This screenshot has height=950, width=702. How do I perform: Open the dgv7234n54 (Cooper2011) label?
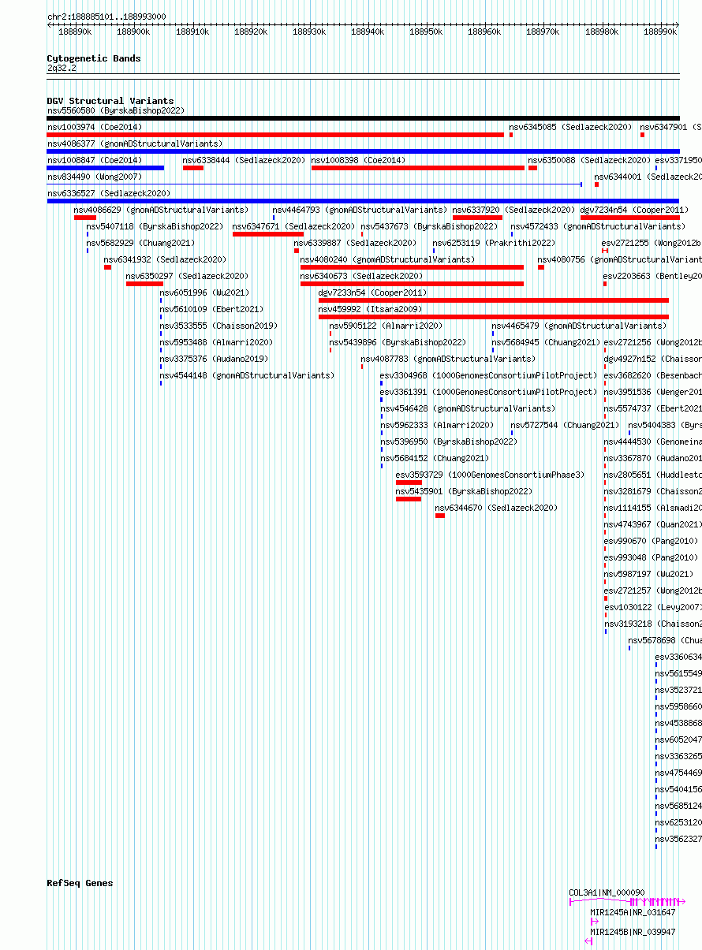pos(634,210)
